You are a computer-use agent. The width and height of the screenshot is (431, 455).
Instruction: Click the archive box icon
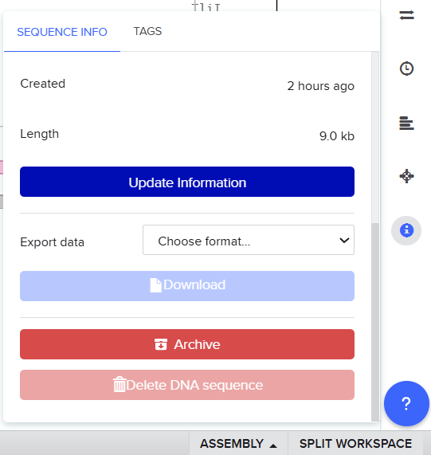click(161, 344)
